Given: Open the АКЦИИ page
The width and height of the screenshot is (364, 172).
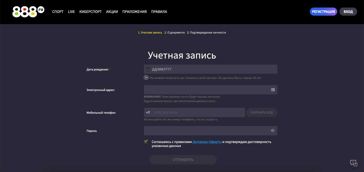Looking at the screenshot, I should pyautogui.click(x=112, y=12).
